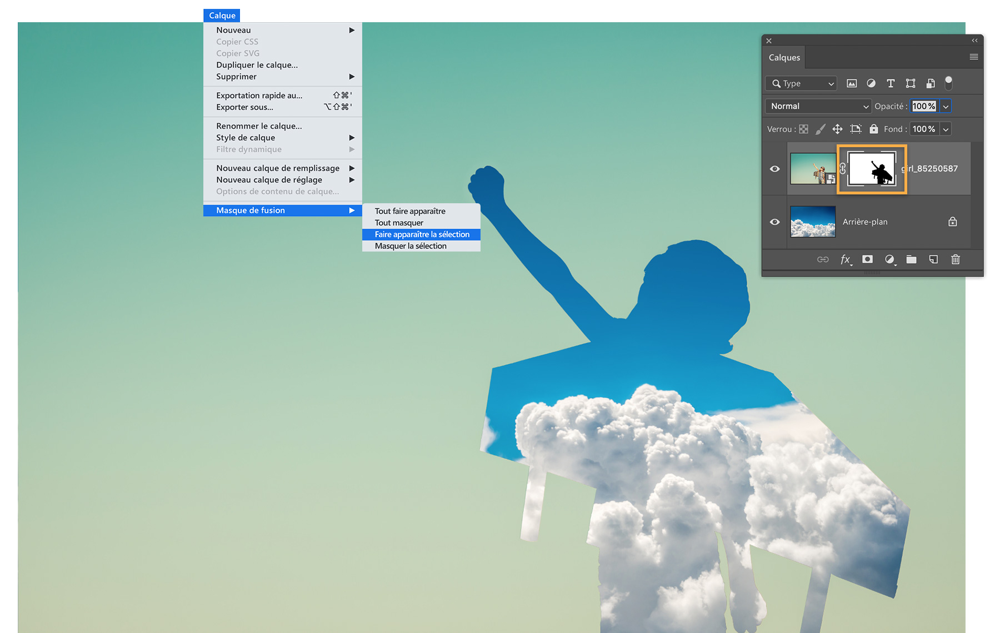Select the Arrière-plan clouds thumbnail
Image resolution: width=1000 pixels, height=633 pixels.
tap(813, 222)
